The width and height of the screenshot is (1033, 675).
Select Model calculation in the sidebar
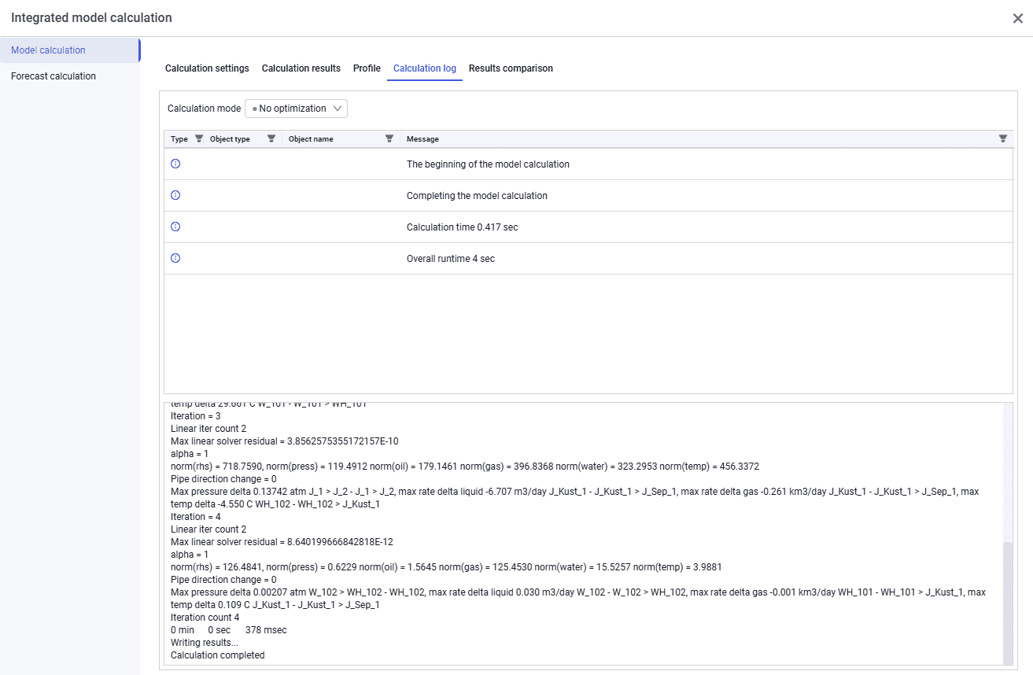click(70, 50)
